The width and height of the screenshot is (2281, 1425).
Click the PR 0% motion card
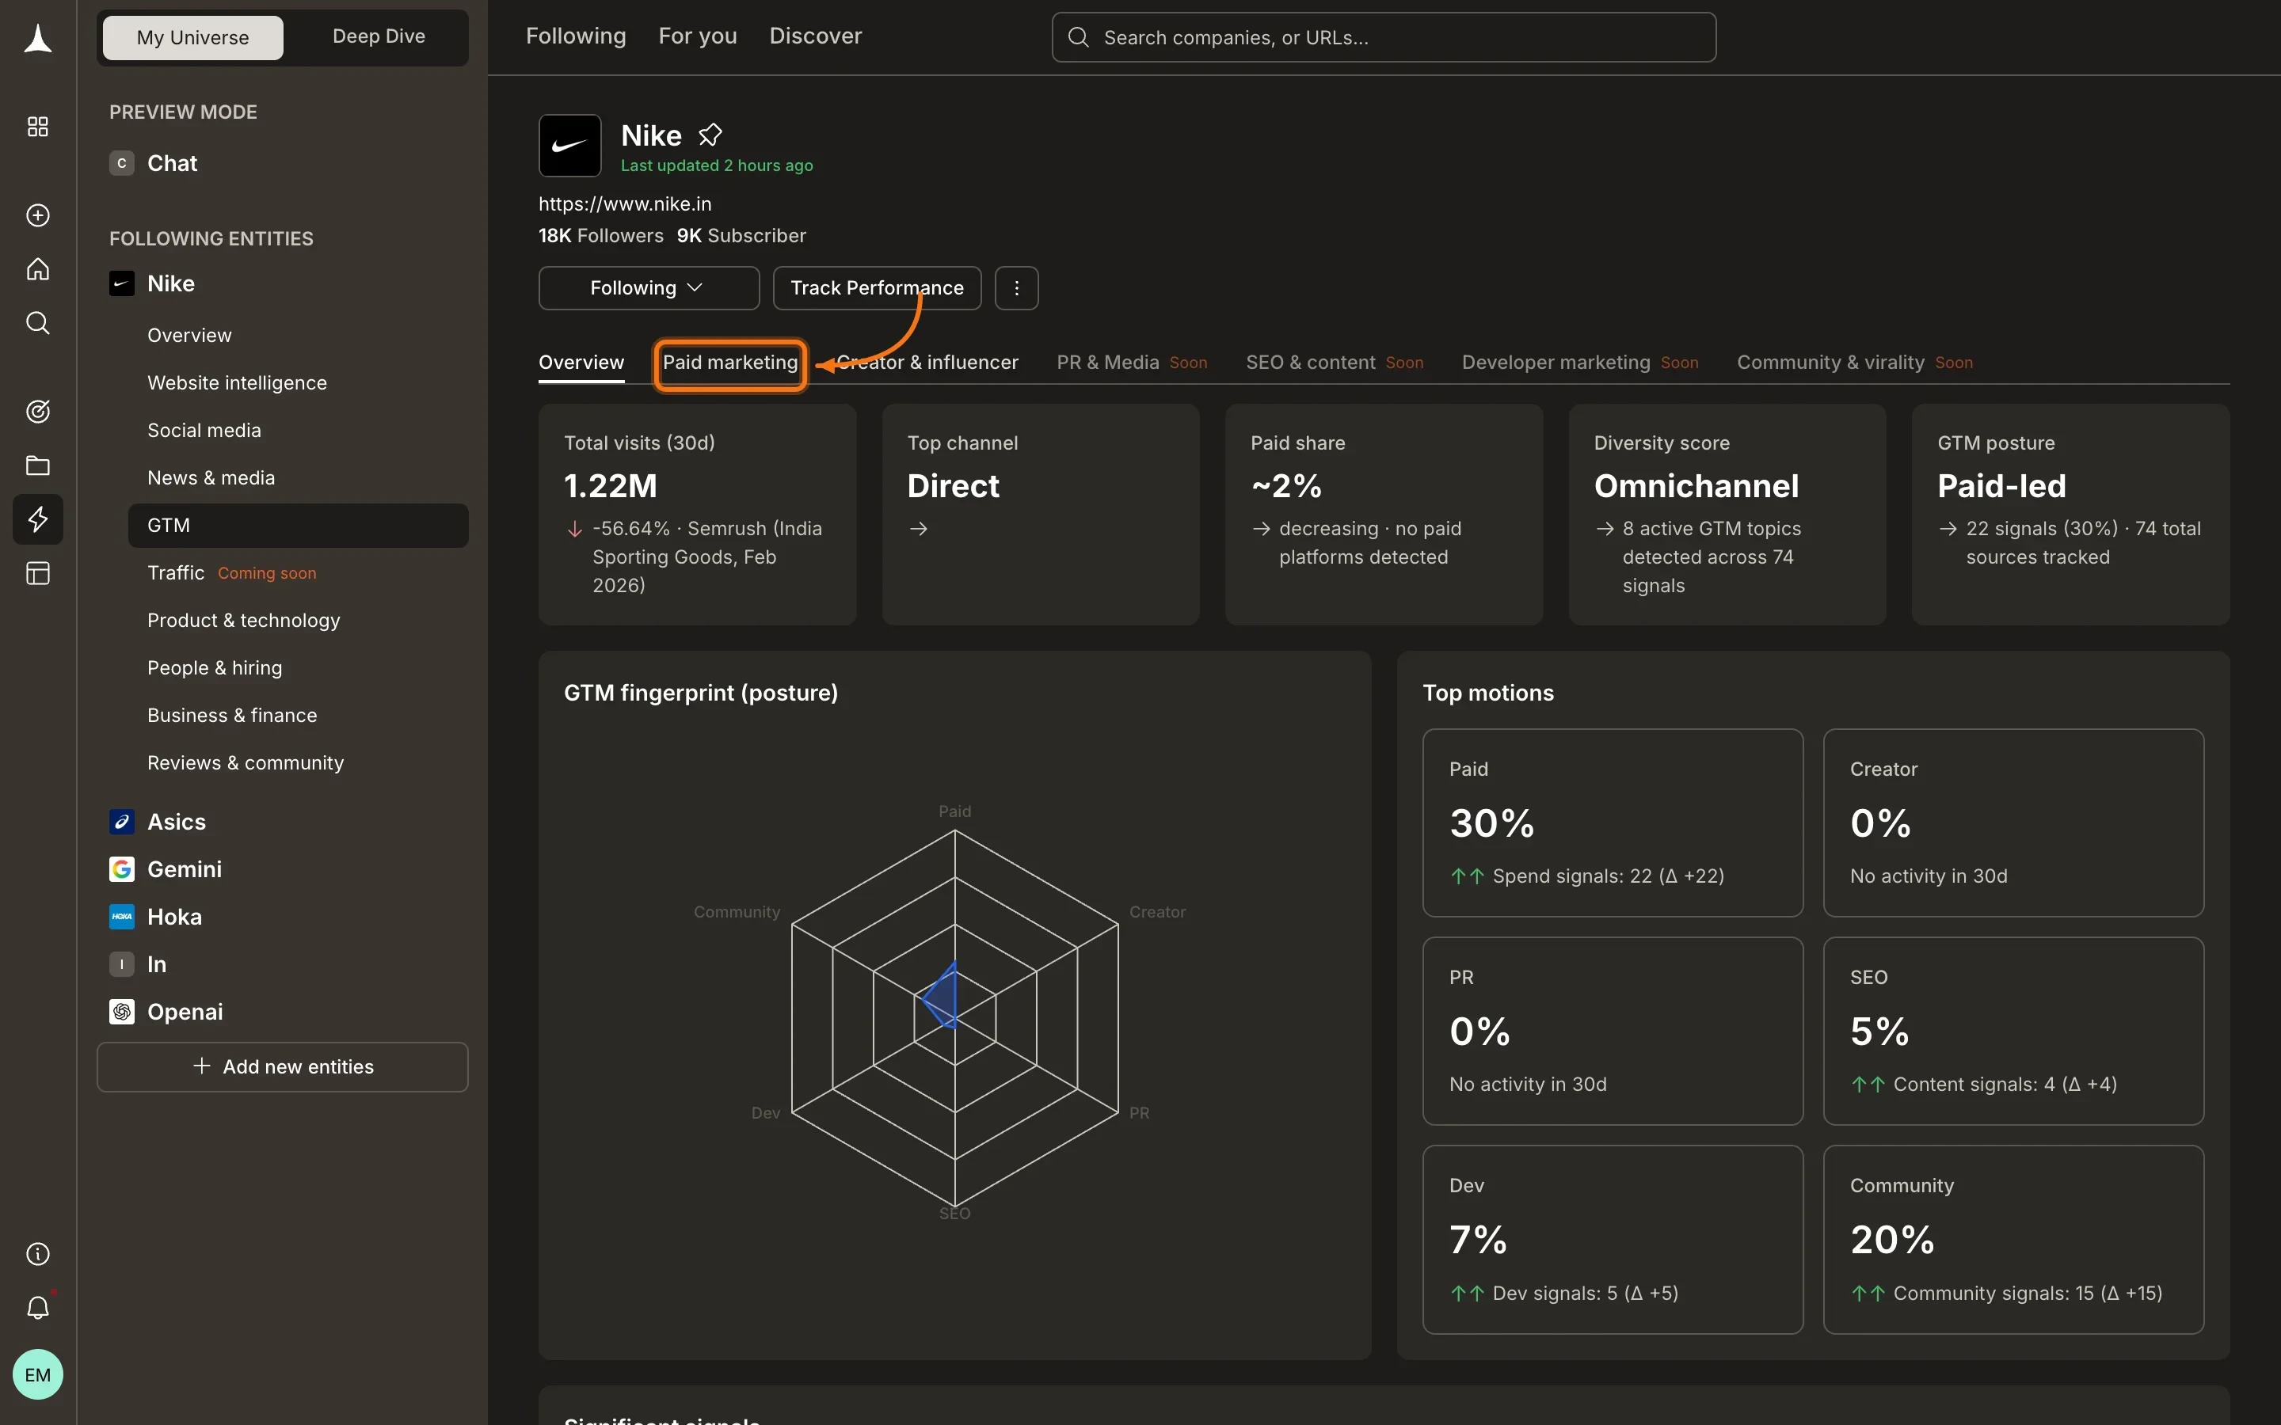(1613, 1031)
